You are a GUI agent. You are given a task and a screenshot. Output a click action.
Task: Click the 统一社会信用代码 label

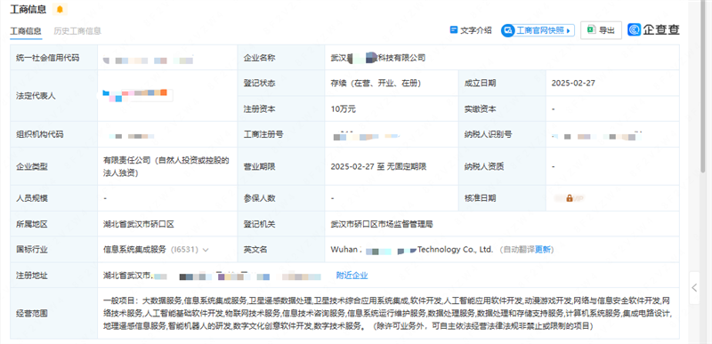[47, 58]
